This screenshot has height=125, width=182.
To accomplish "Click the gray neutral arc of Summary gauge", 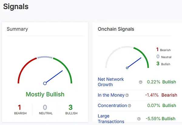I will click(x=45, y=57).
